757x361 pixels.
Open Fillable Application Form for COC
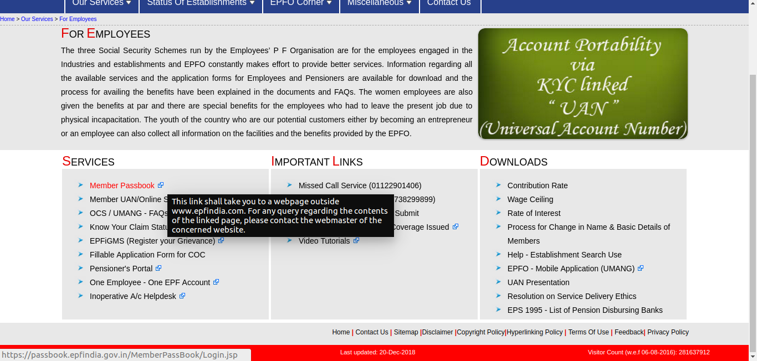[147, 255]
